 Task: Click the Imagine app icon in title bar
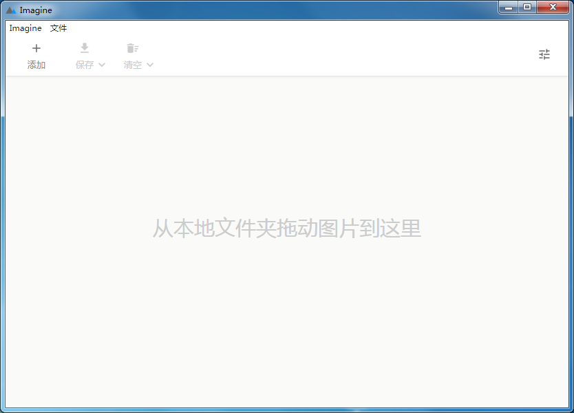click(11, 10)
